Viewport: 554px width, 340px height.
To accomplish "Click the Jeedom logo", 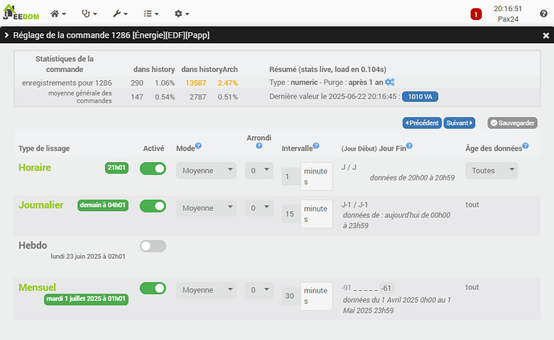I will coord(21,14).
